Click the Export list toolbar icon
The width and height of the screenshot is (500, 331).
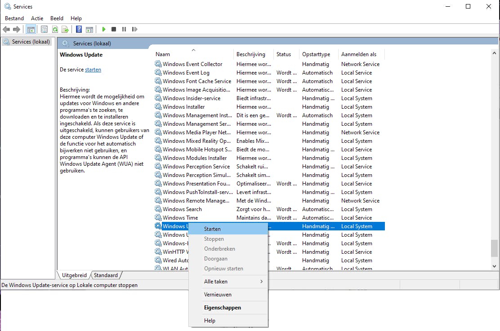(65, 29)
